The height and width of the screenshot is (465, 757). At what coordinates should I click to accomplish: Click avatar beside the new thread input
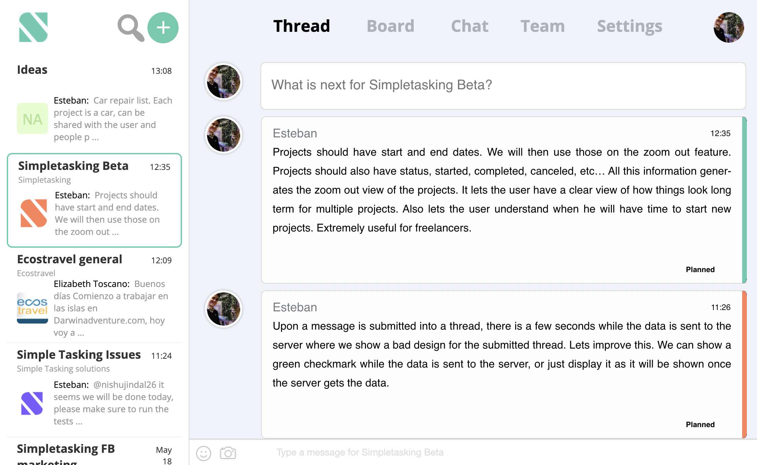point(224,82)
